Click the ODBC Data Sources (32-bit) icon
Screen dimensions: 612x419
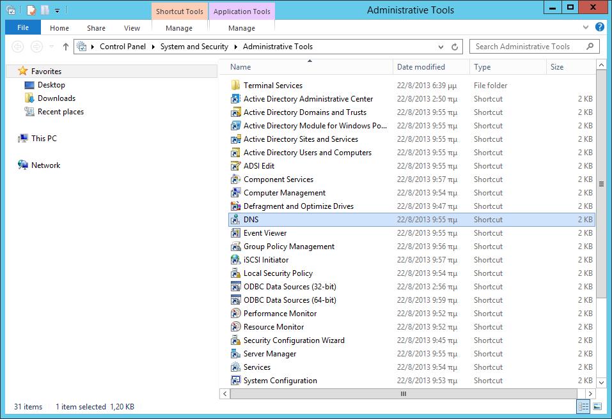[x=235, y=287]
